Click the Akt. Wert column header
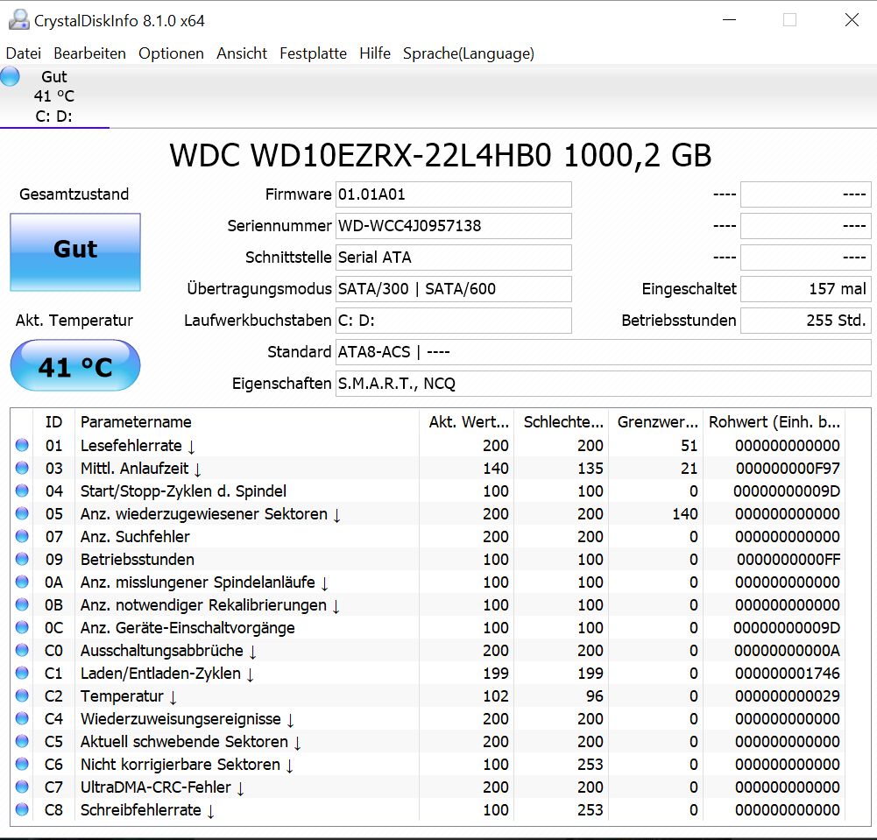 (466, 422)
